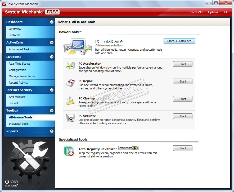Collapse the Internet Security section
The height and width of the screenshot is (192, 234).
click(52, 90)
